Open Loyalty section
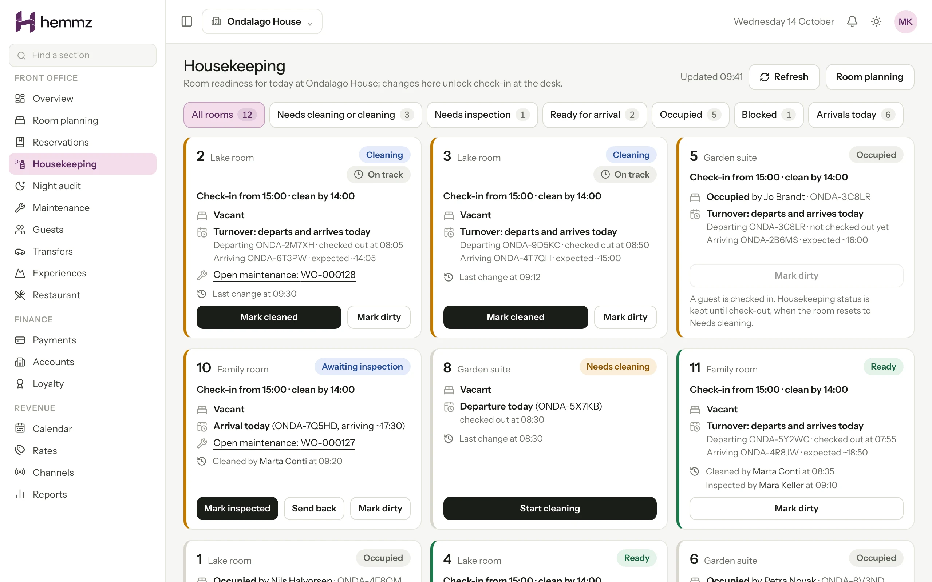This screenshot has width=932, height=582. click(x=82, y=384)
